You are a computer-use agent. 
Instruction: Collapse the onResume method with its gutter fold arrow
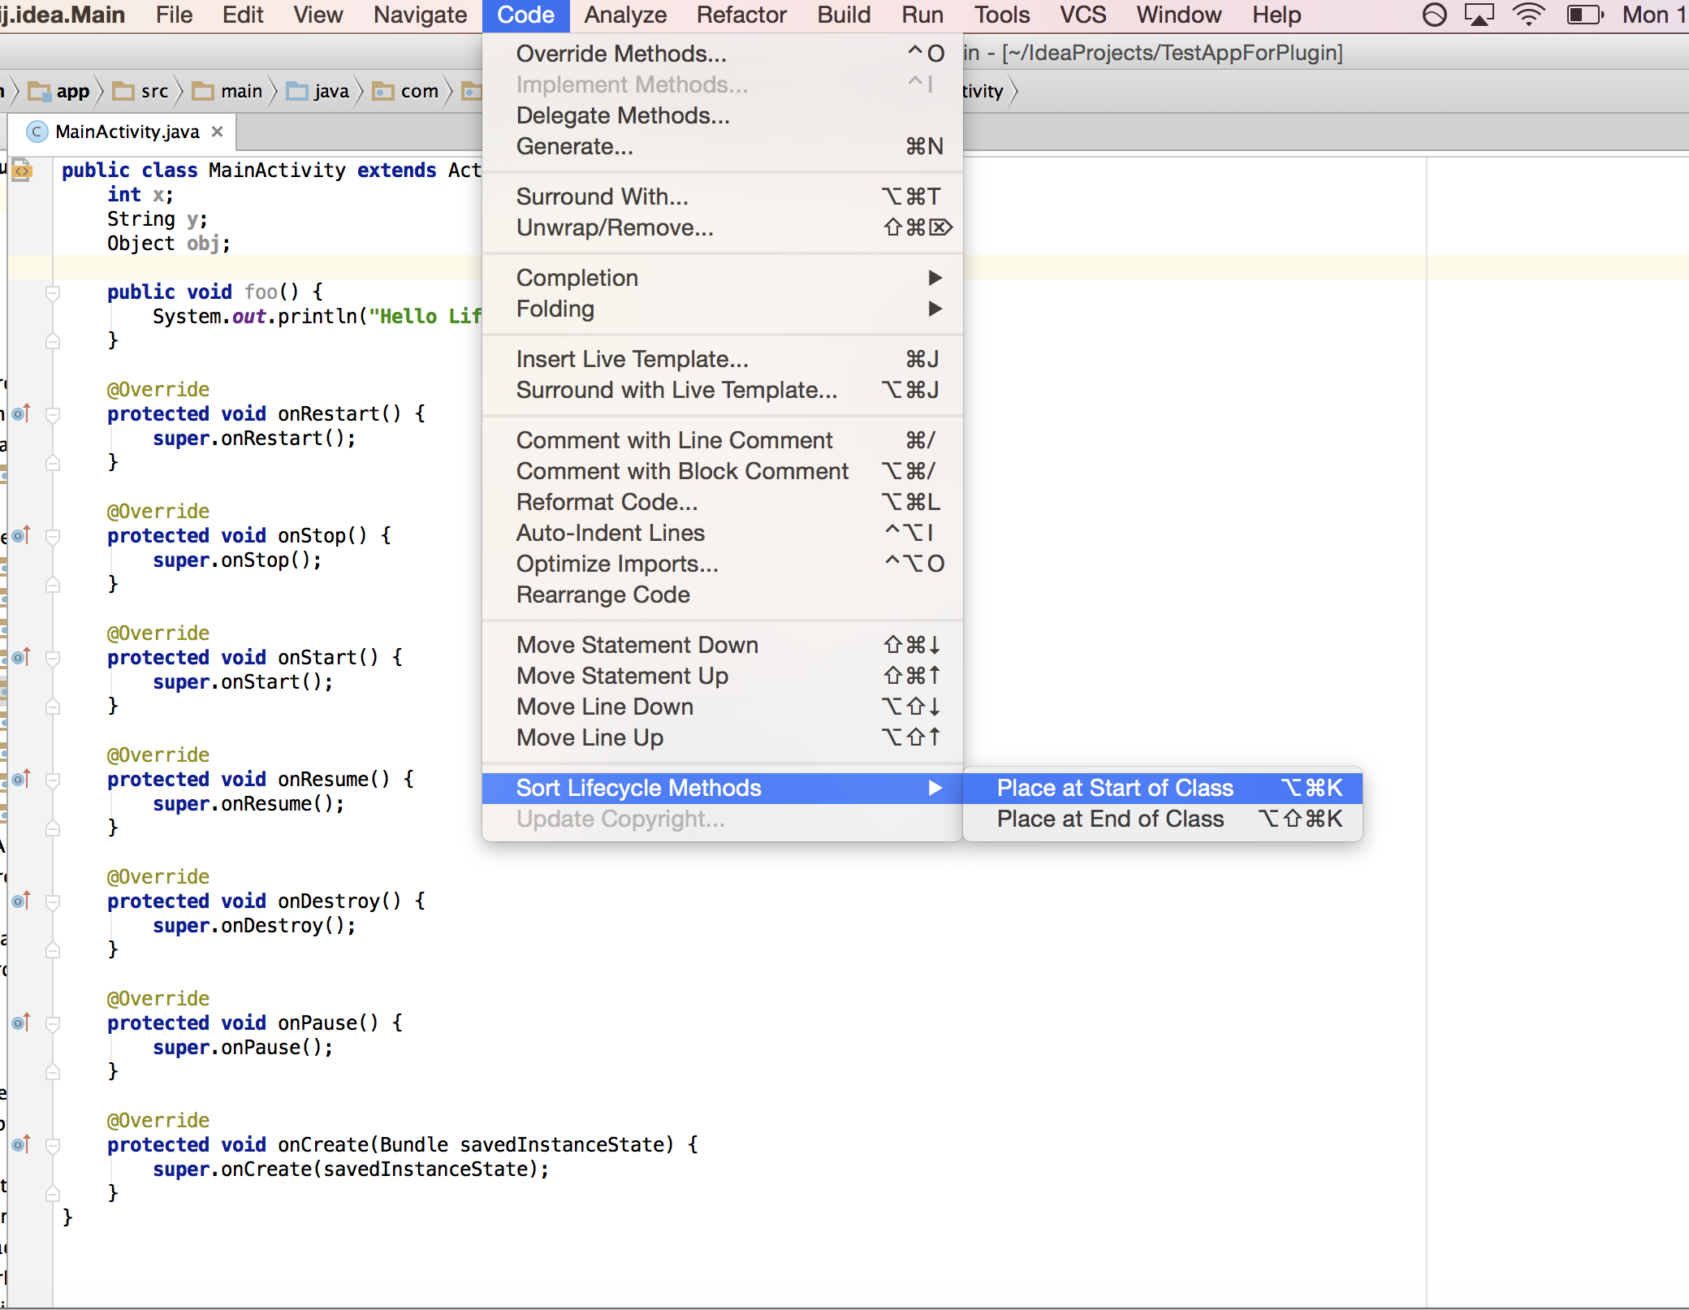pyautogui.click(x=51, y=780)
